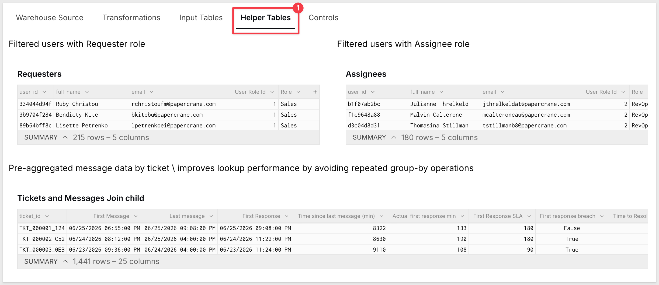Screen dimensions: 659x285
Task: Open the First response breach column menu
Action: pos(602,216)
